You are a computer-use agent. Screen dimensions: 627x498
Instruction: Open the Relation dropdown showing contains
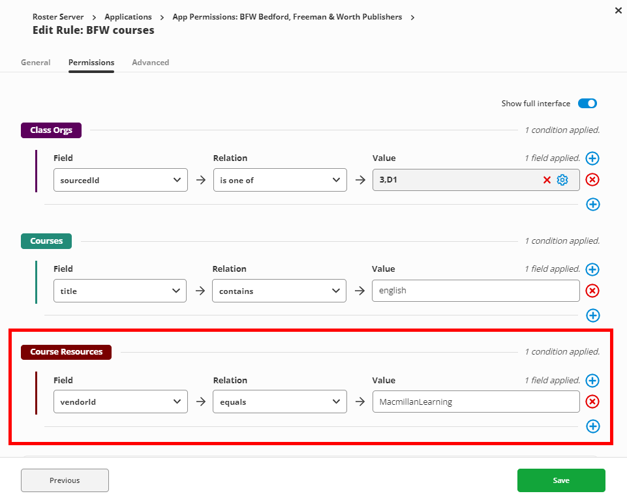tap(279, 291)
